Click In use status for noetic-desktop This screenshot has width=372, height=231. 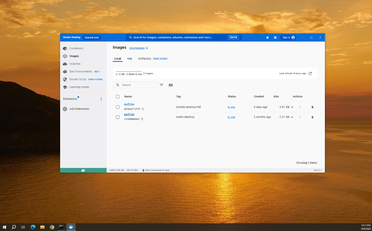[x=231, y=117]
